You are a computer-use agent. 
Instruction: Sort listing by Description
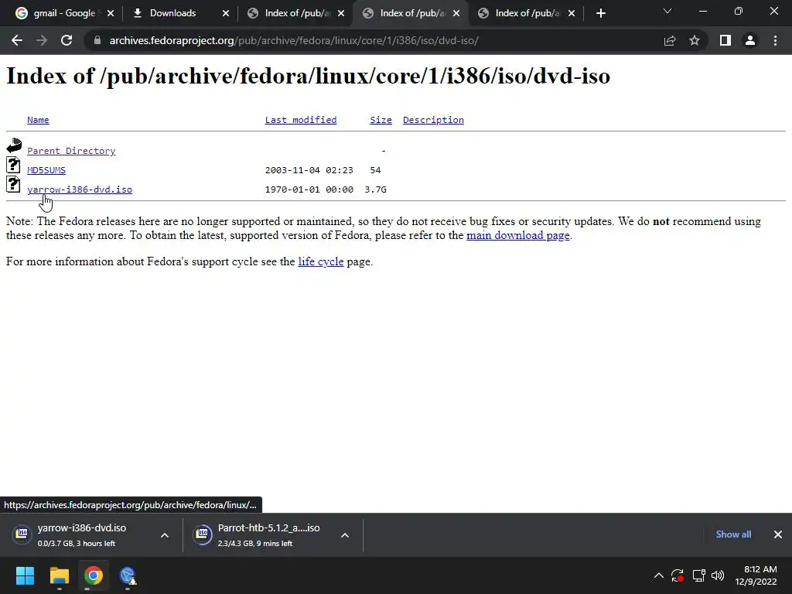433,120
